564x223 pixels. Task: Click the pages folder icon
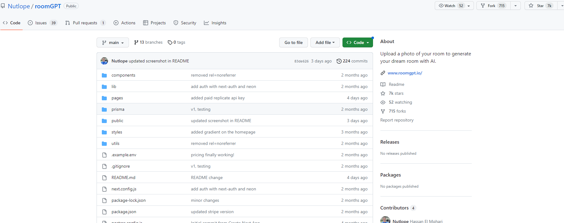(x=104, y=98)
